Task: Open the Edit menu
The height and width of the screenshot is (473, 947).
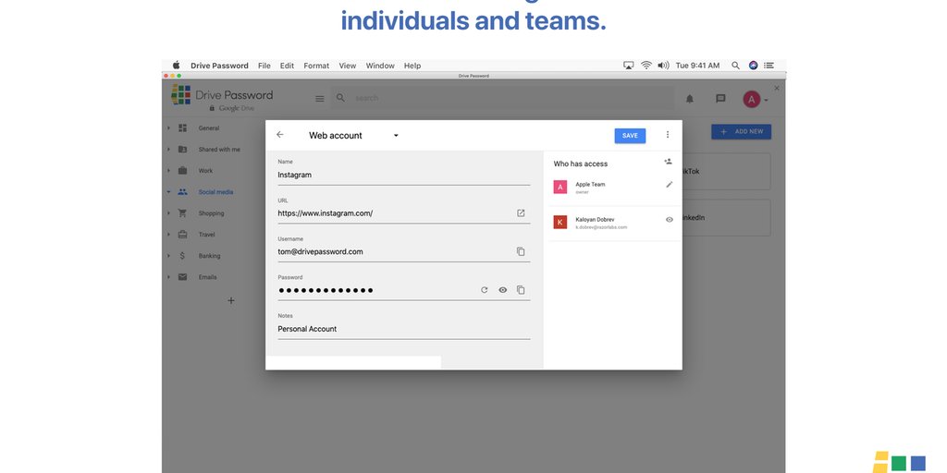Action: point(287,66)
